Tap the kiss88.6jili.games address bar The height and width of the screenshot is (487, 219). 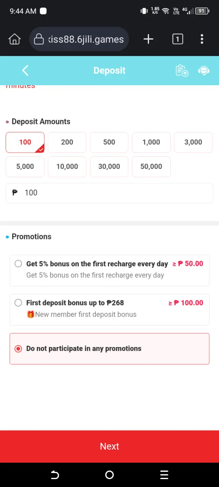click(x=79, y=39)
